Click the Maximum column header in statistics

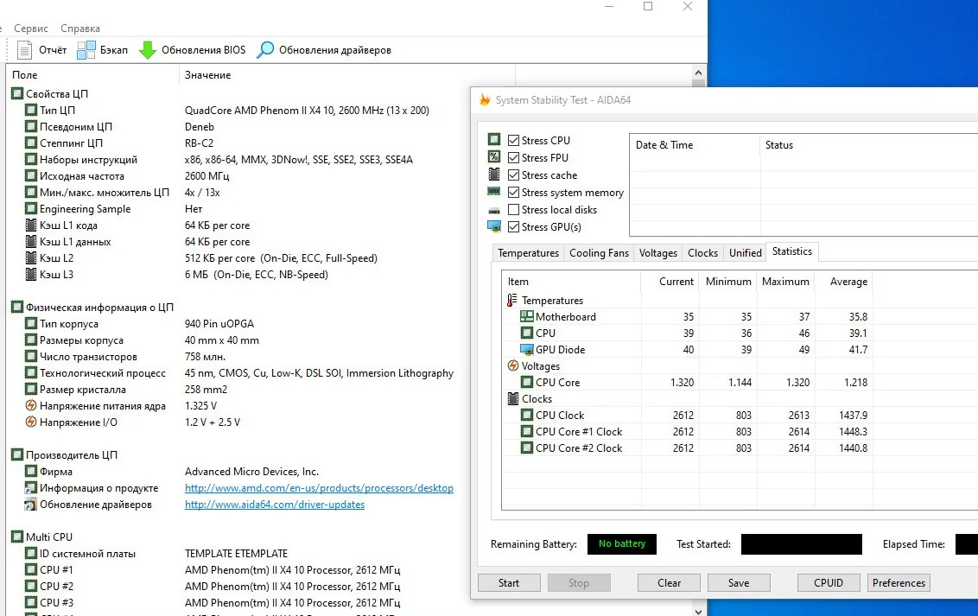785,282
